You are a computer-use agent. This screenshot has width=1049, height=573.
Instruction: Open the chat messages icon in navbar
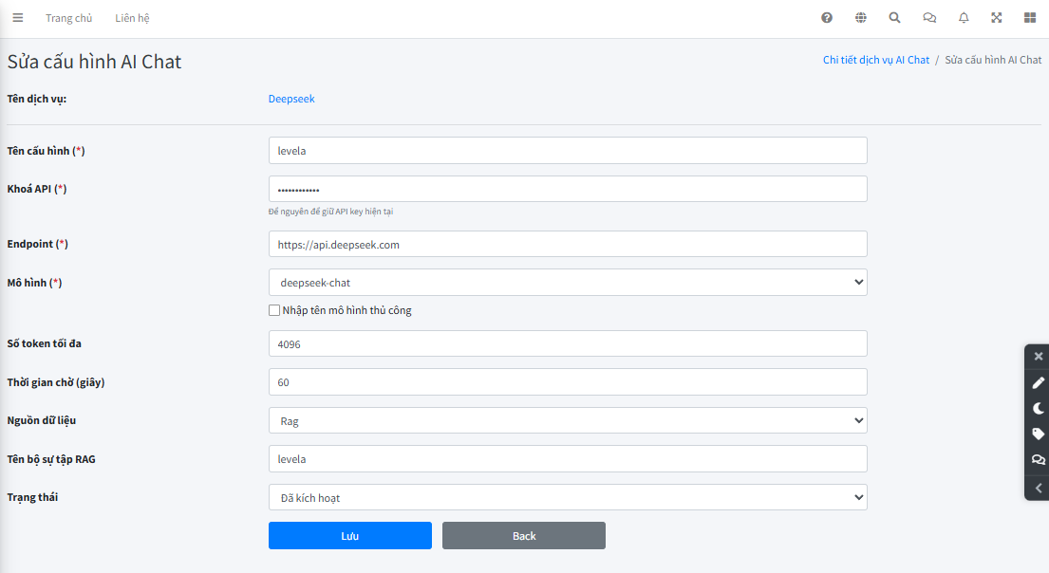coord(929,18)
